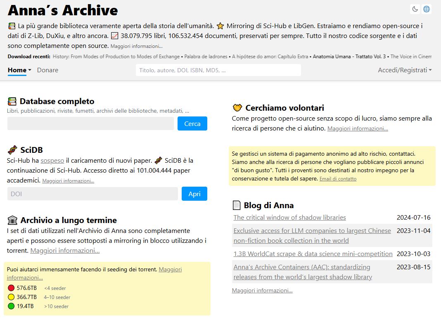Toggle dark mode with the moon icon
Image resolution: width=441 pixels, height=318 pixels.
(x=415, y=9)
